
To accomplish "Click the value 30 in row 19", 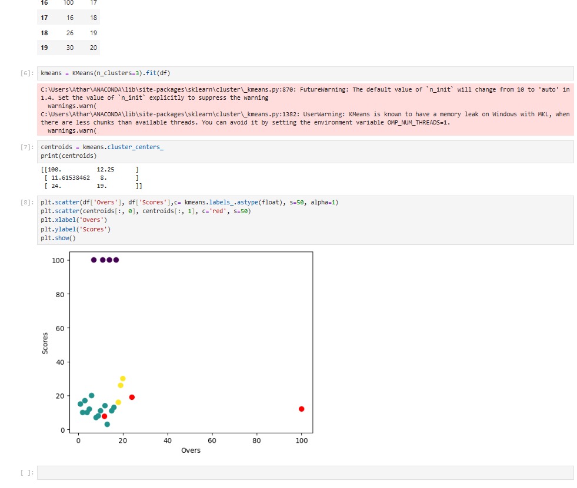I will pyautogui.click(x=70, y=48).
